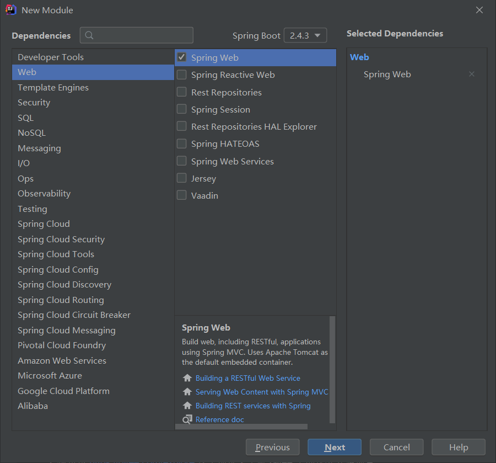Select the Ops category

click(x=93, y=178)
